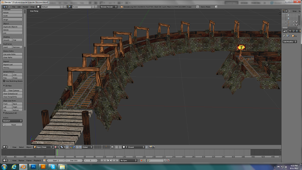This screenshot has width=302, height=170.
Task: Click the View Camera button
Action: pyautogui.click(x=12, y=90)
